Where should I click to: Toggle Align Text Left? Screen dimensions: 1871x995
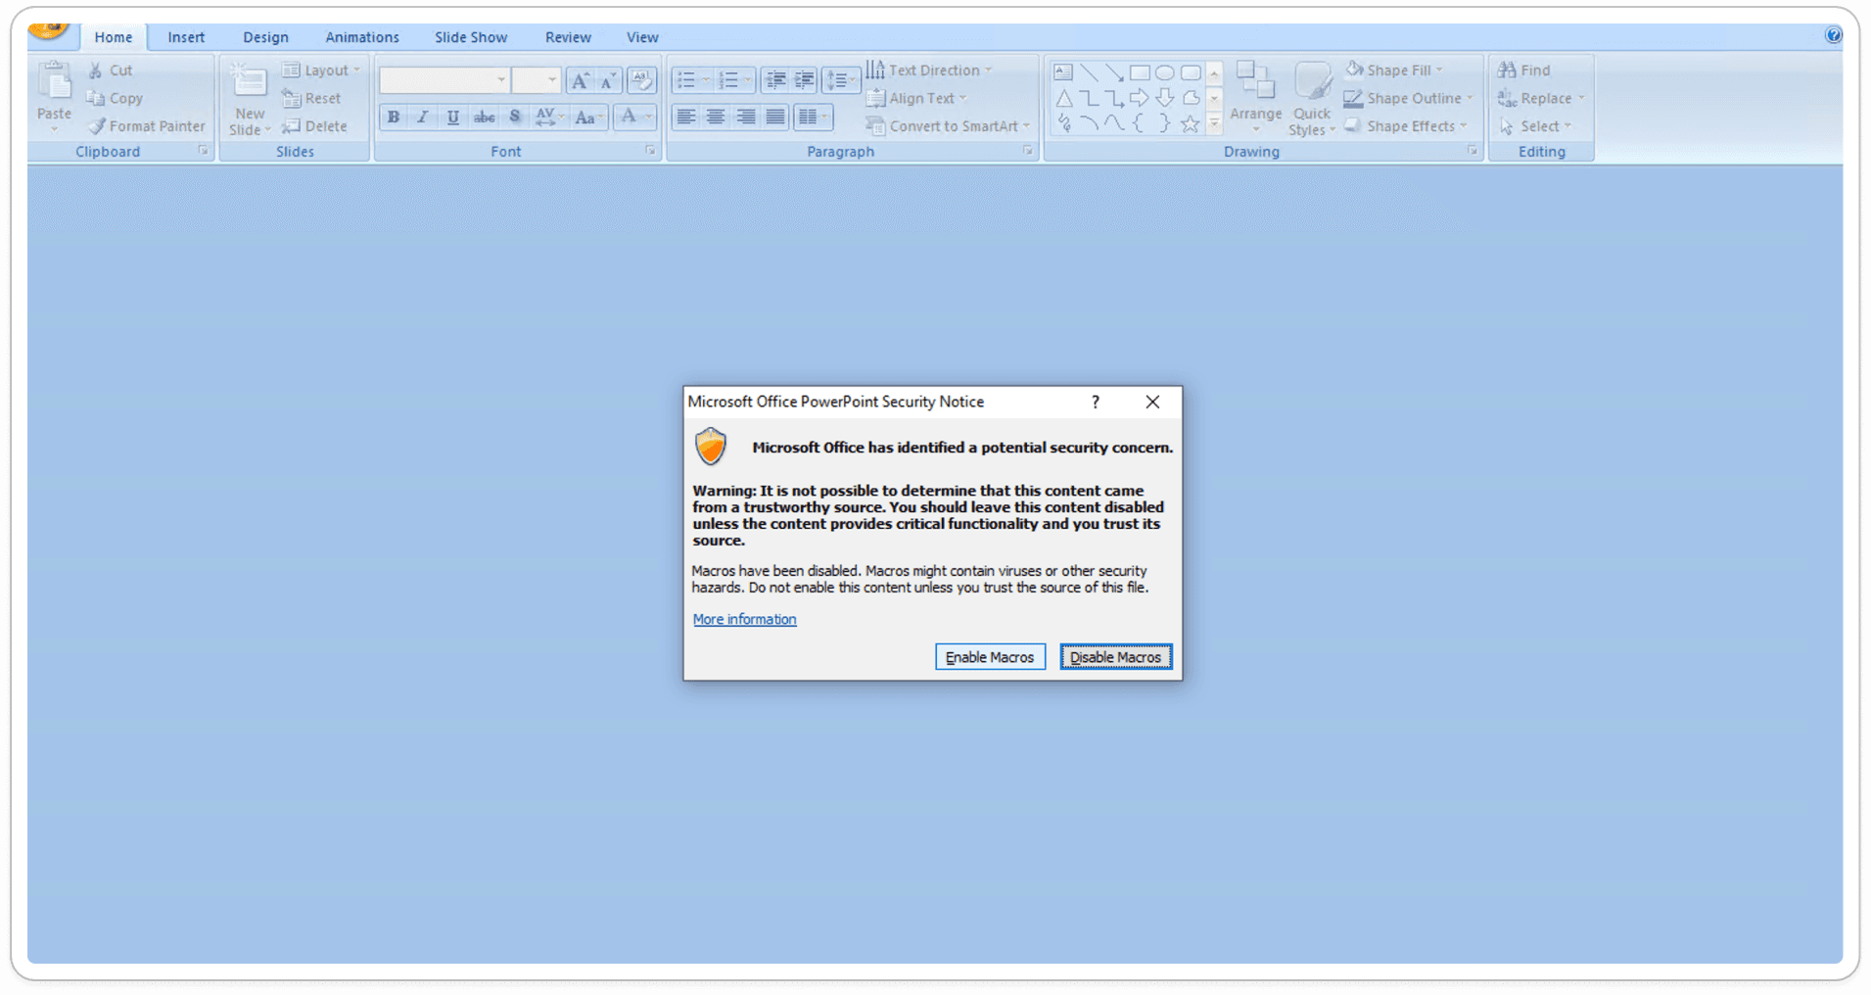tap(686, 118)
